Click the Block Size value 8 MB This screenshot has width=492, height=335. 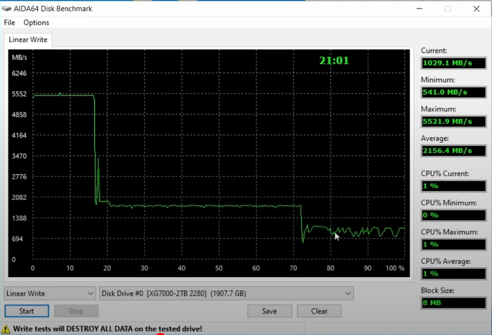[x=454, y=303]
